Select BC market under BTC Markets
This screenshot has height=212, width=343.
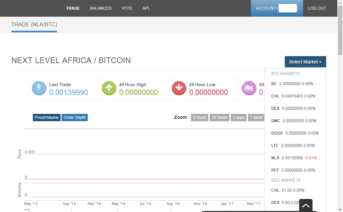click(x=292, y=84)
